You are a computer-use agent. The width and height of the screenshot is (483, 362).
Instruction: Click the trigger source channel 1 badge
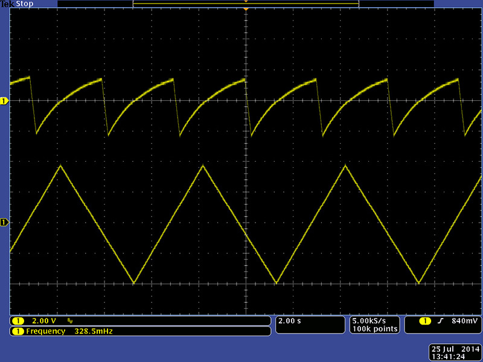[425, 320]
